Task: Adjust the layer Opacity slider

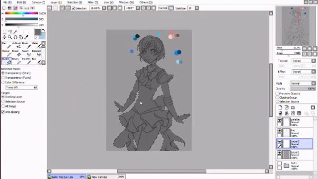Action: 303,89
